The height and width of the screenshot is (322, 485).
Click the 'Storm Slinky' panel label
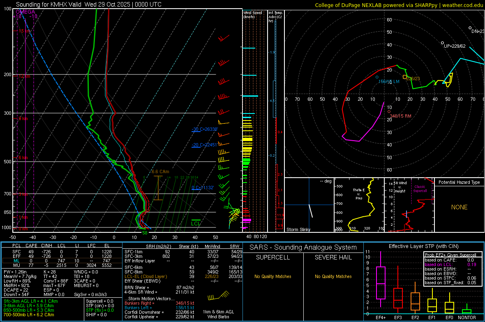(x=298, y=229)
